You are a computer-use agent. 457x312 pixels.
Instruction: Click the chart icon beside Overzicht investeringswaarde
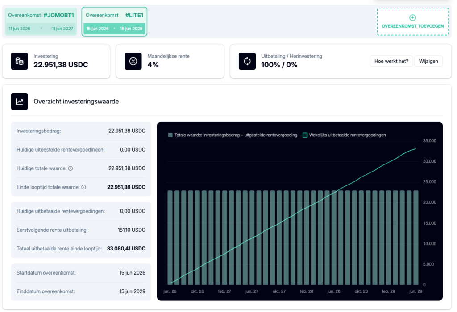pyautogui.click(x=20, y=102)
